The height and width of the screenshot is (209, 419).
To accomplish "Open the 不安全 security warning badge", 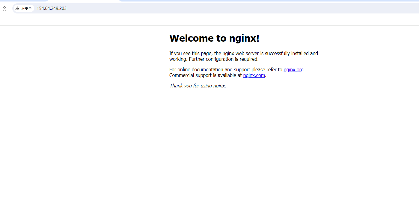I will 24,8.
